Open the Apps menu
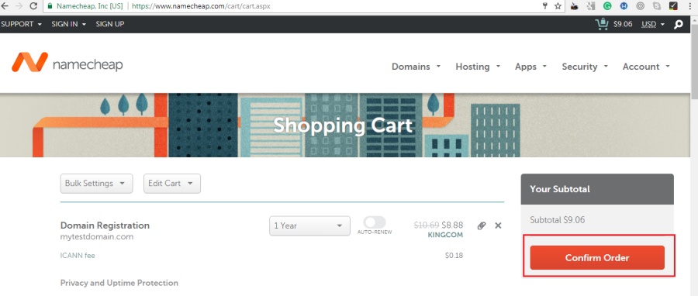 coord(530,67)
